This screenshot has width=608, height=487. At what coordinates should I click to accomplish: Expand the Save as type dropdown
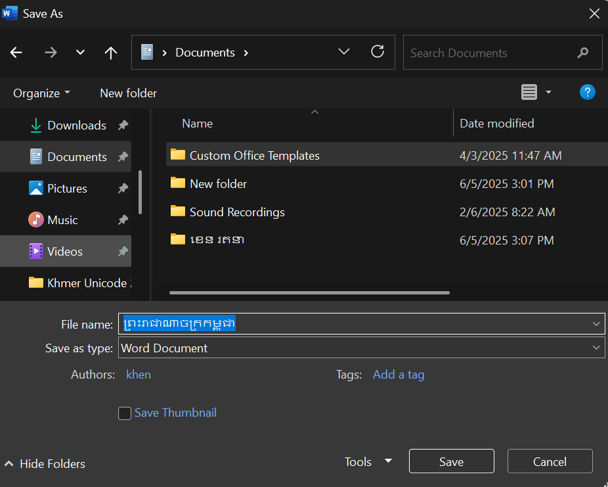(x=596, y=348)
